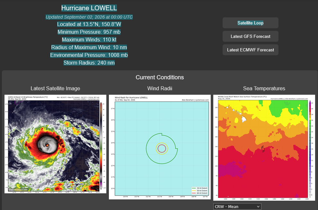
Task: Click 'Maximum Winds: 110 kt' text
Action: (89, 40)
